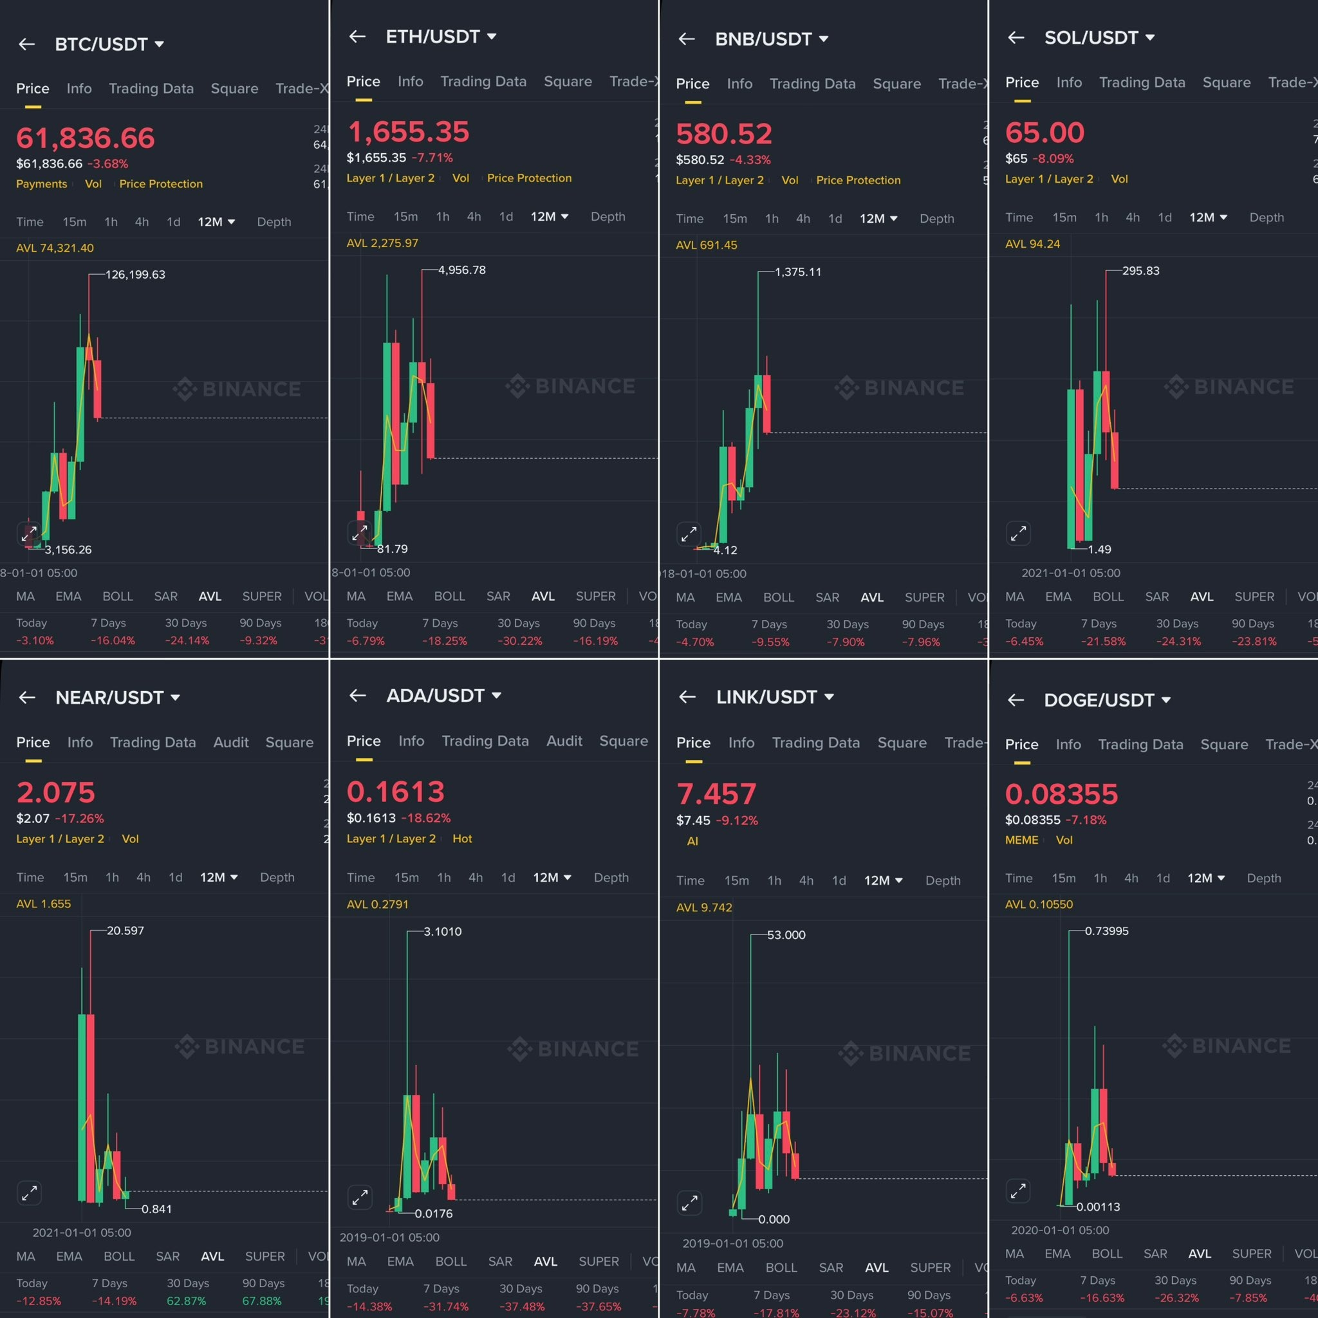Open Trading Data tab in ETH/USDT panel

coord(483,81)
